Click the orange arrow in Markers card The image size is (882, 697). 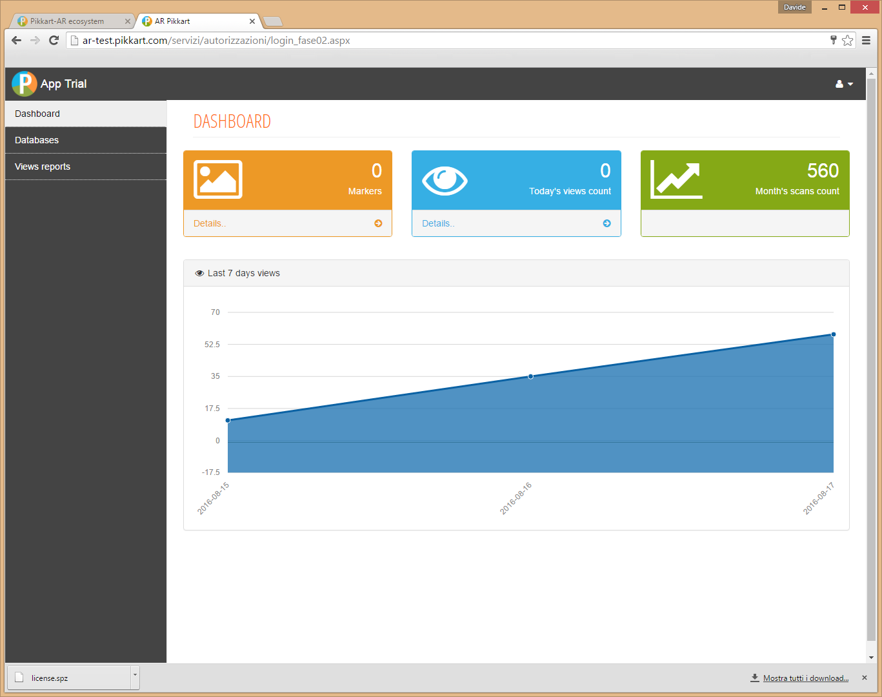[378, 223]
